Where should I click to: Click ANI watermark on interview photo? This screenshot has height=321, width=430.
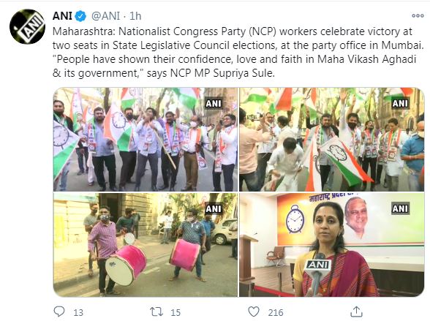coord(400,209)
